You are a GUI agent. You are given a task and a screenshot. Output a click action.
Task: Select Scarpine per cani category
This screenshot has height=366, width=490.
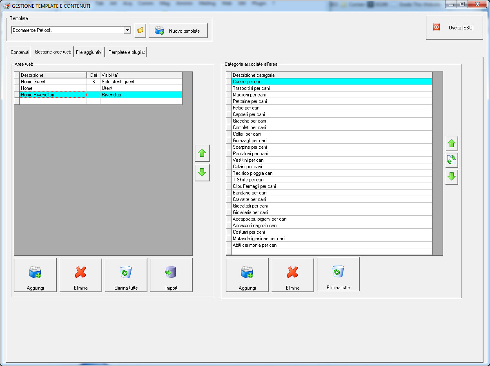coord(332,147)
